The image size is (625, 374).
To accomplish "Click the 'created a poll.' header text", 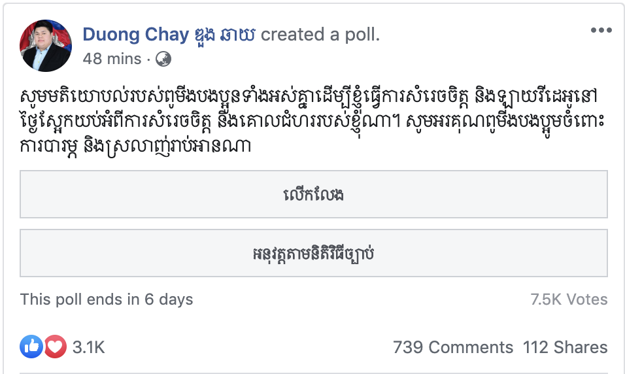I will (320, 35).
